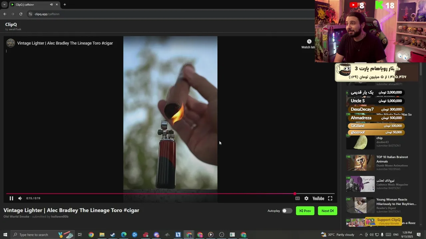Mute the video player volume

point(20,198)
